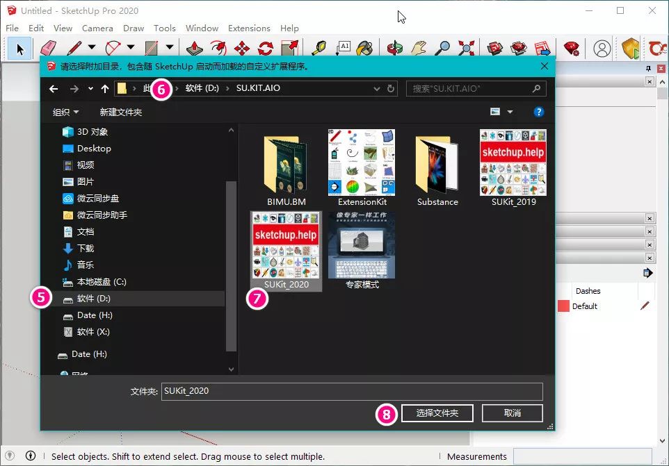Expand the Arc tool dropdown arrow
This screenshot has height=466, width=669.
point(131,47)
